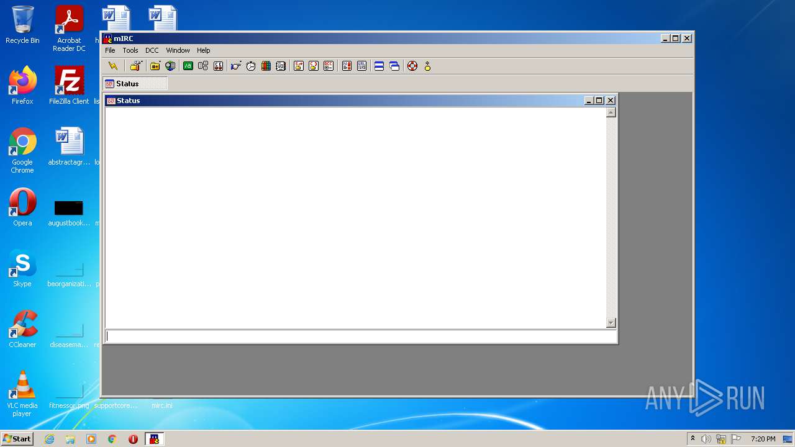Click the toolbar icon right of /a
Image resolution: width=795 pixels, height=447 pixels.
203,66
